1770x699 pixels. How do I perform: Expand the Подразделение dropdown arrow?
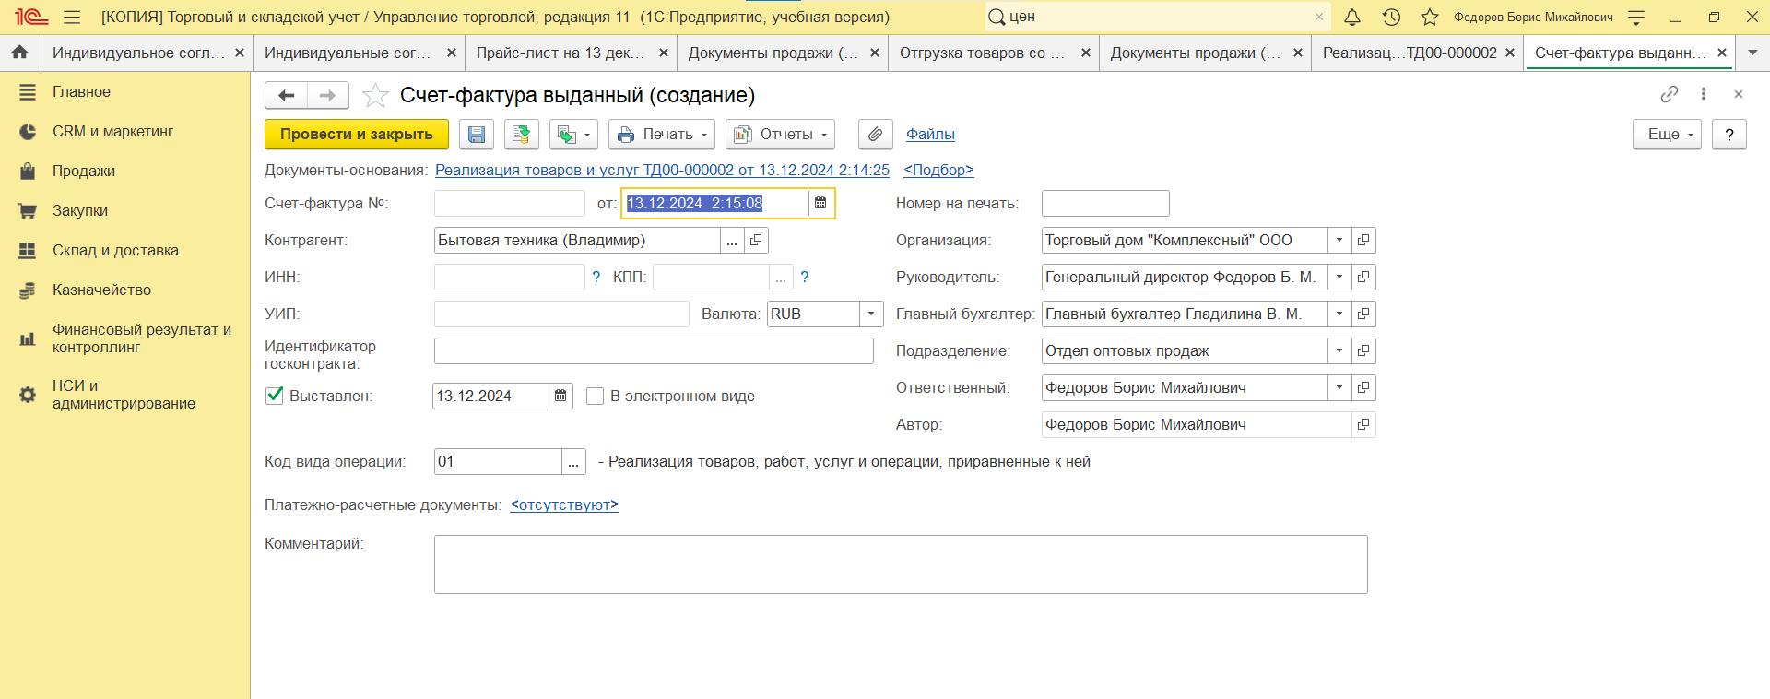pyautogui.click(x=1339, y=350)
